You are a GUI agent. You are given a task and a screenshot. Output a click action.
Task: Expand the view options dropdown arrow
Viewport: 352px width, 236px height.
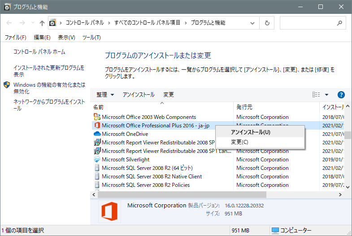(x=327, y=95)
